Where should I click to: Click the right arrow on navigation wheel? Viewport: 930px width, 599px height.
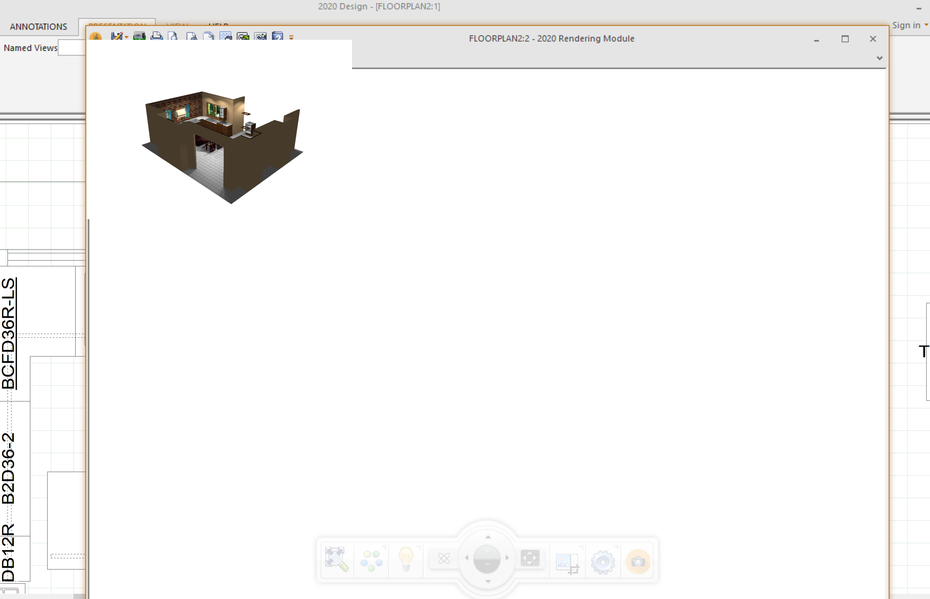507,558
